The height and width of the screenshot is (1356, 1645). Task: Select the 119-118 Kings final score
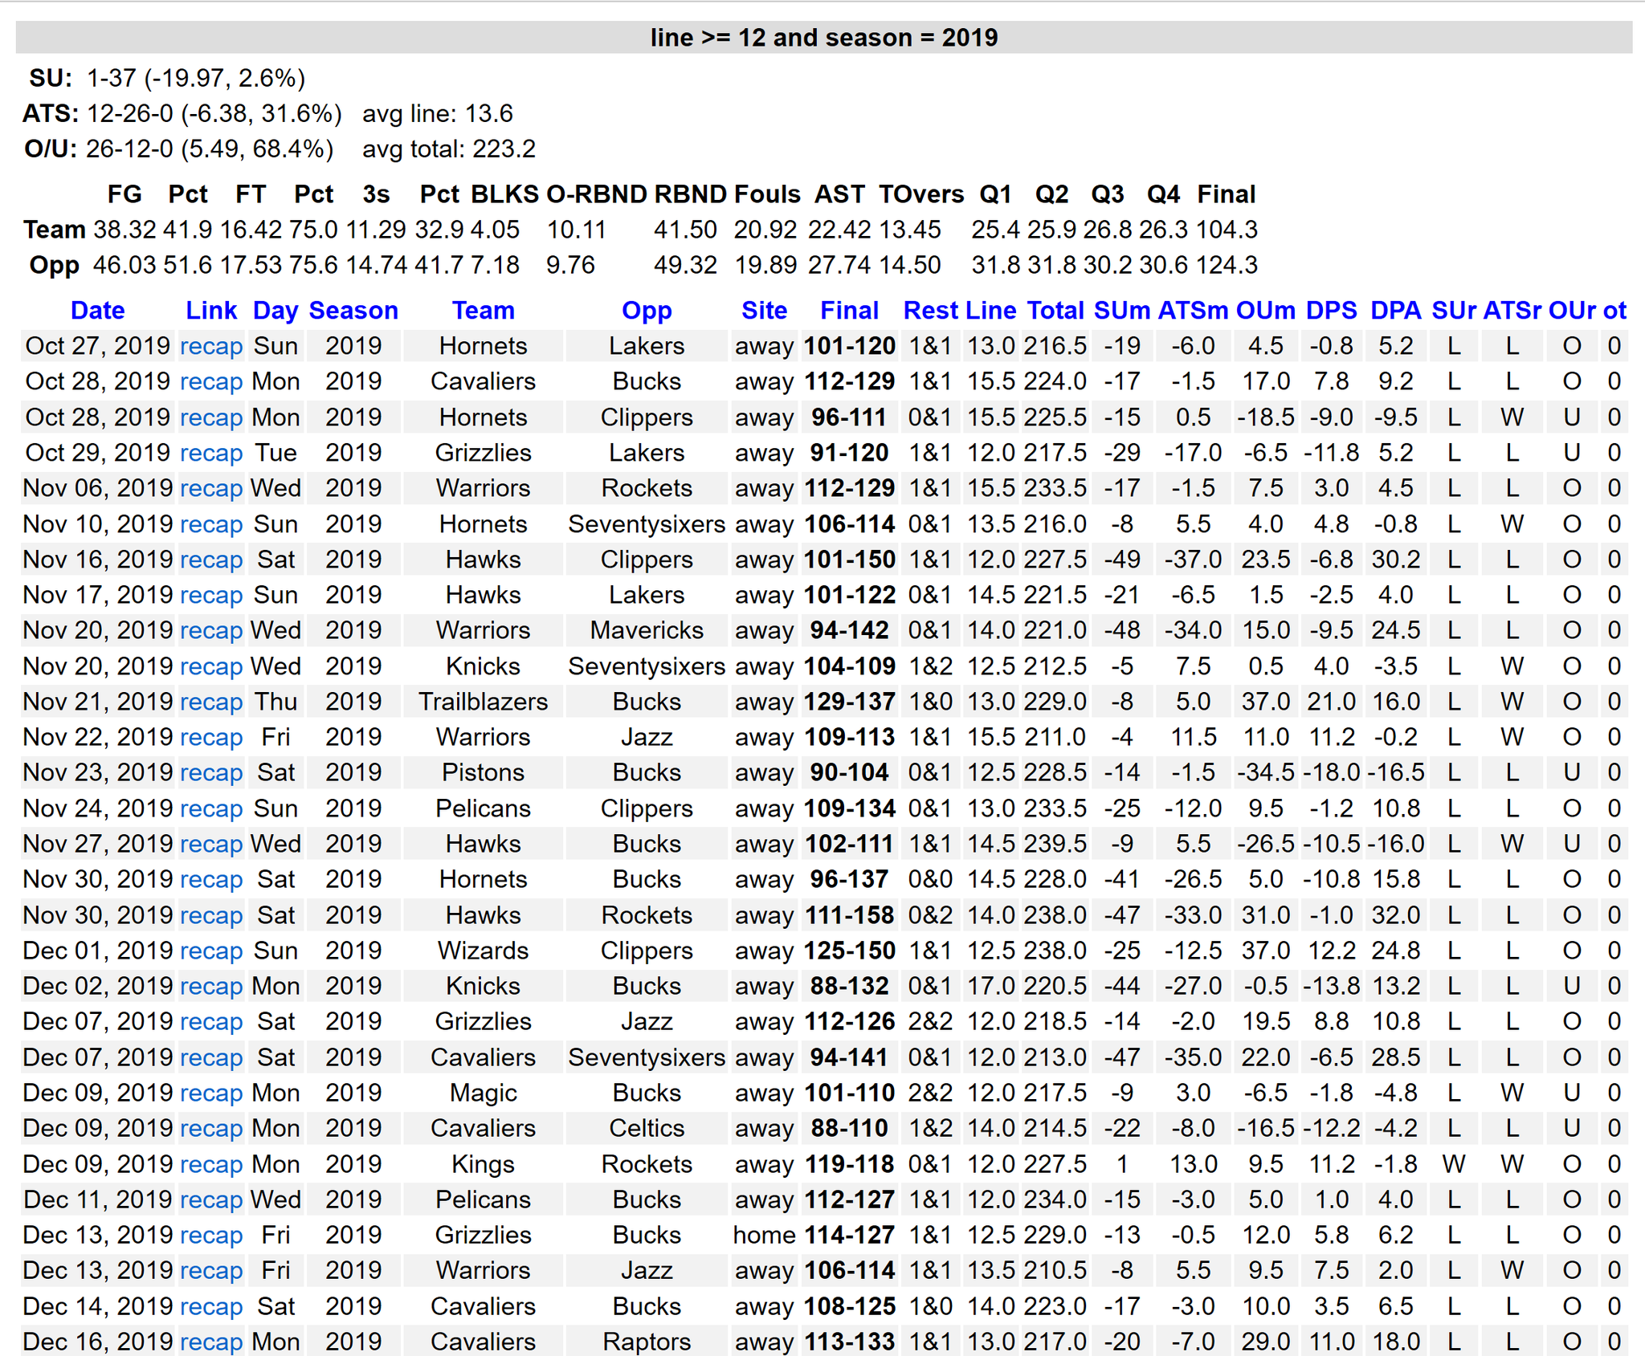pyautogui.click(x=849, y=1164)
